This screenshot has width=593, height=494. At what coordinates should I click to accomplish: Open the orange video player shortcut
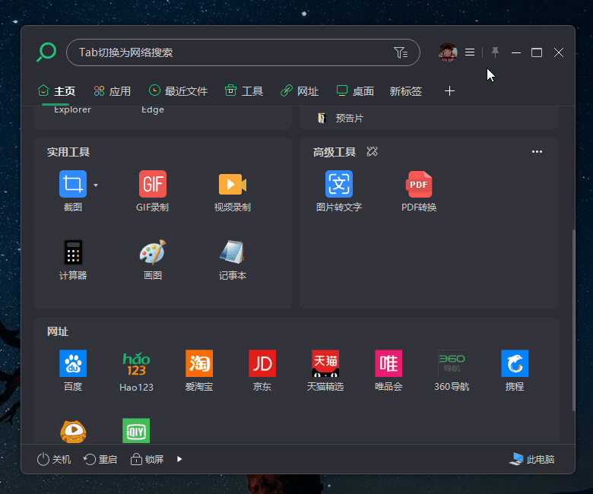pyautogui.click(x=73, y=431)
